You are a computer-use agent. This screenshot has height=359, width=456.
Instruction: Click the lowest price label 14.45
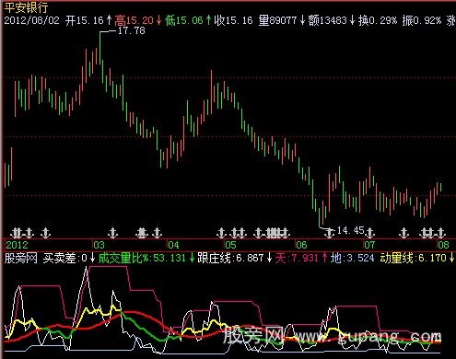coord(351,230)
